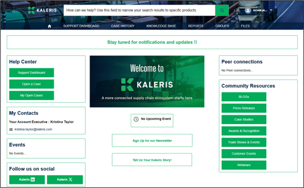Open the Files tab

point(245,26)
